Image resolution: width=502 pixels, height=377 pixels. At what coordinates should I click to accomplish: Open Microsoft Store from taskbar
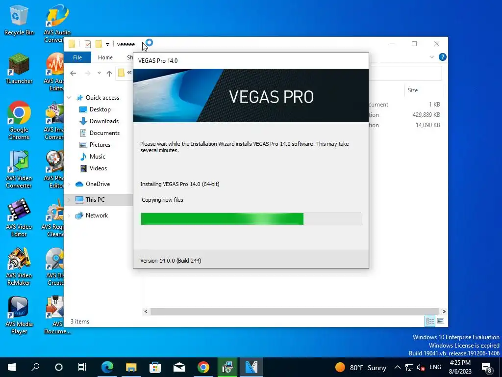[155, 367]
